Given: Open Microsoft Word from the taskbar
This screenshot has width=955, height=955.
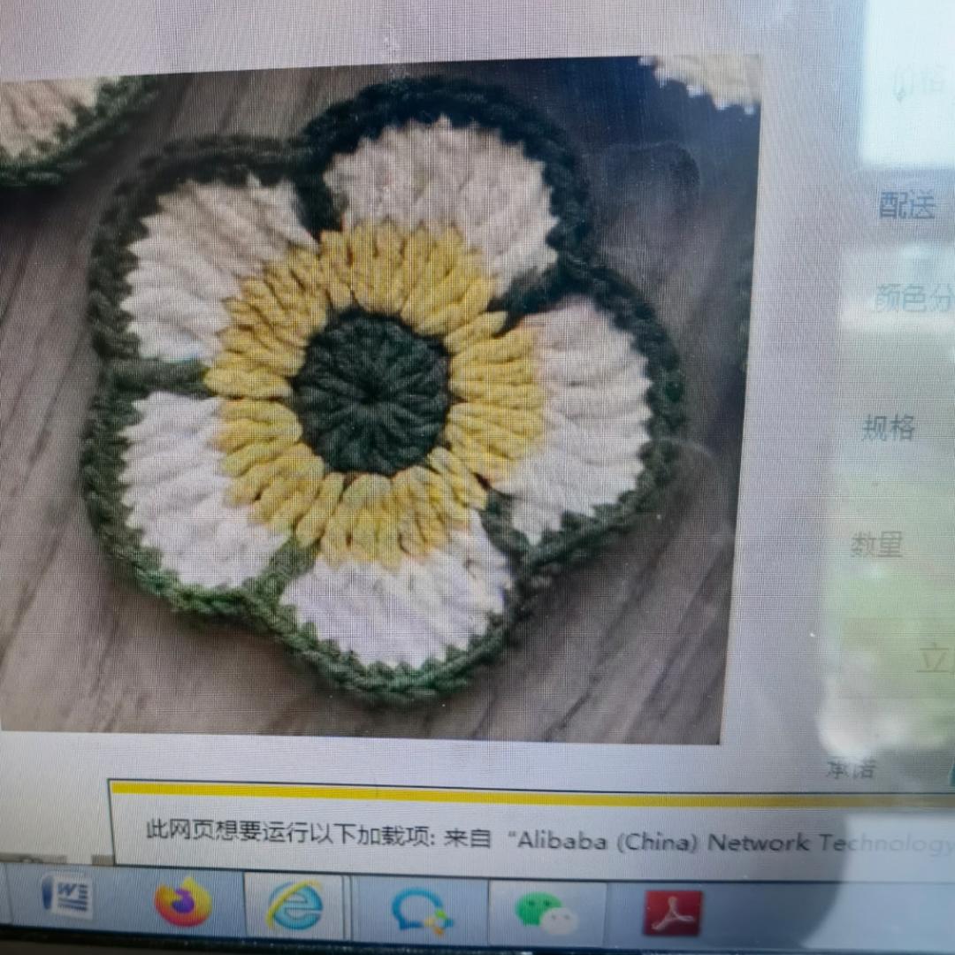Looking at the screenshot, I should (66, 897).
